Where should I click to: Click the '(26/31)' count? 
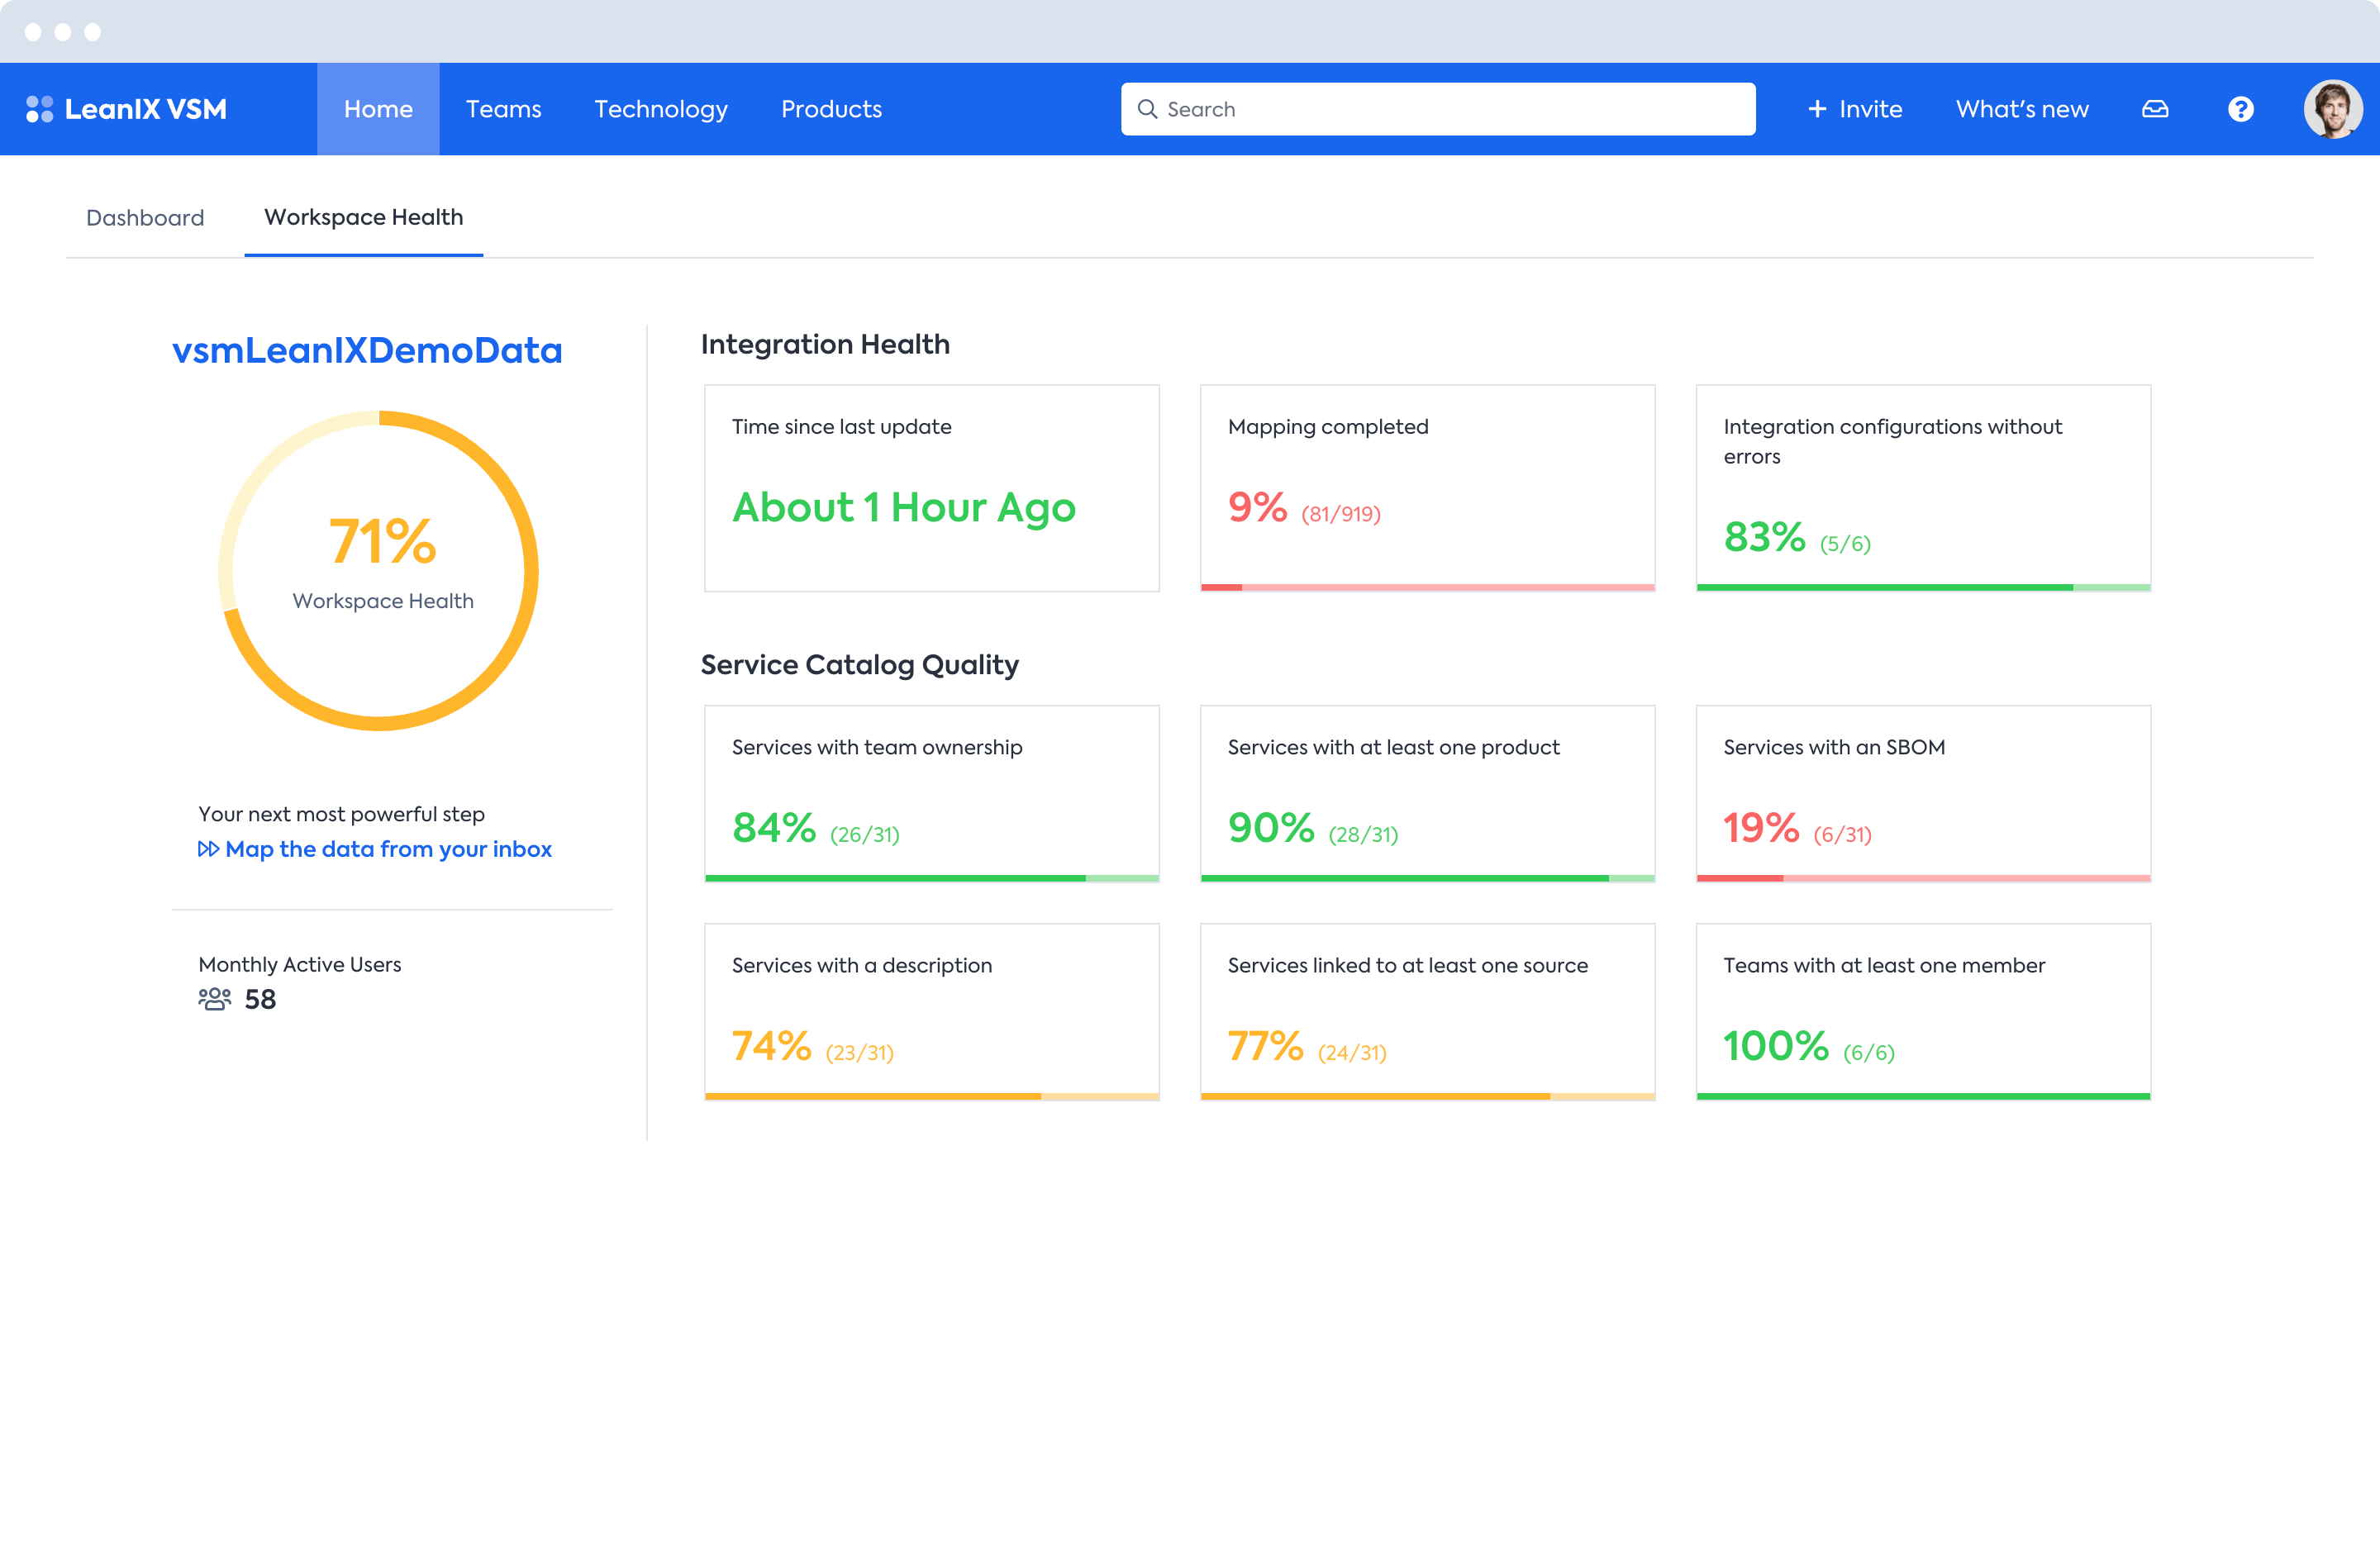tap(864, 835)
